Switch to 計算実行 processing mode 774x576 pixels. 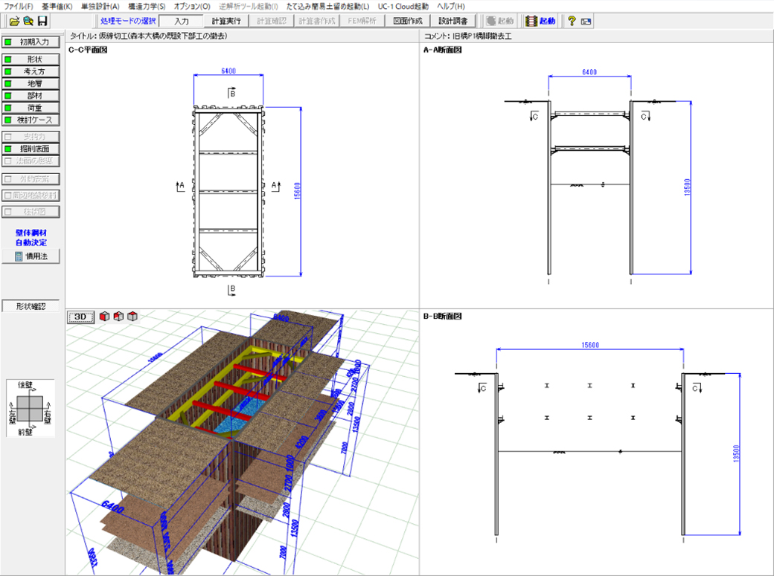point(226,22)
